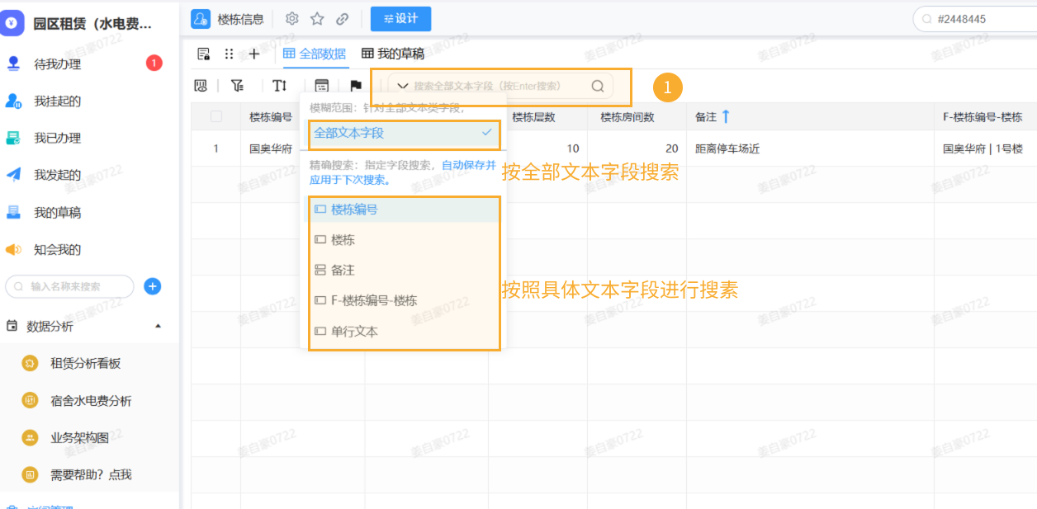Image resolution: width=1037 pixels, height=509 pixels.
Task: Favorite the form with the star icon
Action: [x=317, y=19]
